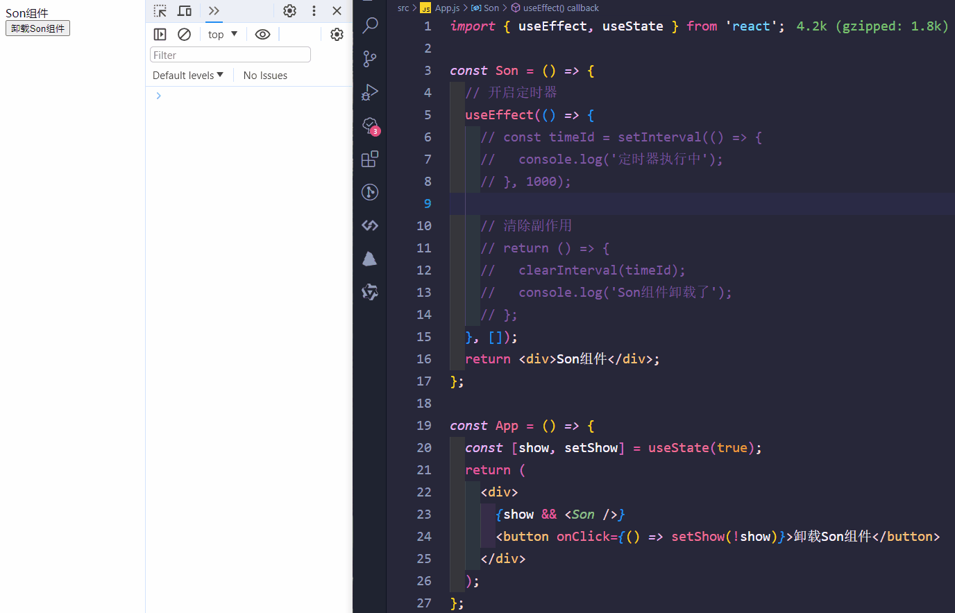Click the commented setInterval on line 6
The image size is (955, 613).
point(659,137)
